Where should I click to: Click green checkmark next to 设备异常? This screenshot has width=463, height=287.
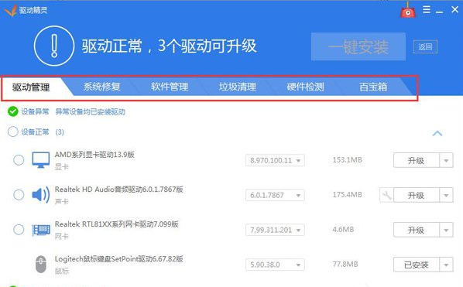click(13, 111)
